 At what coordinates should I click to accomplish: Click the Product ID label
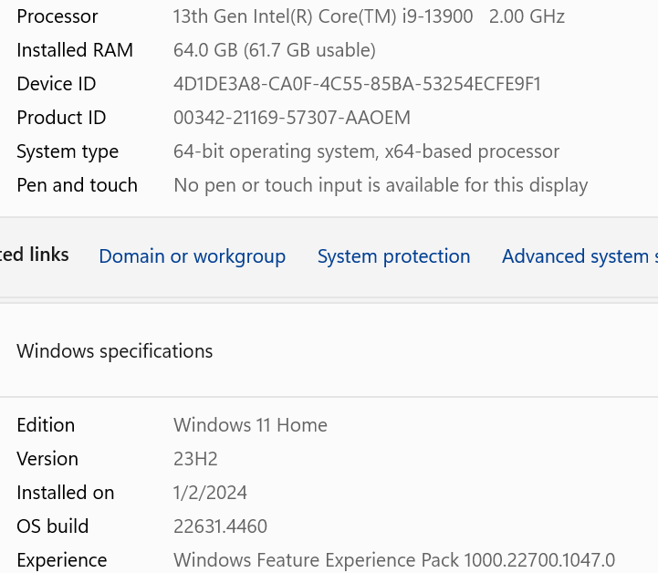point(61,118)
